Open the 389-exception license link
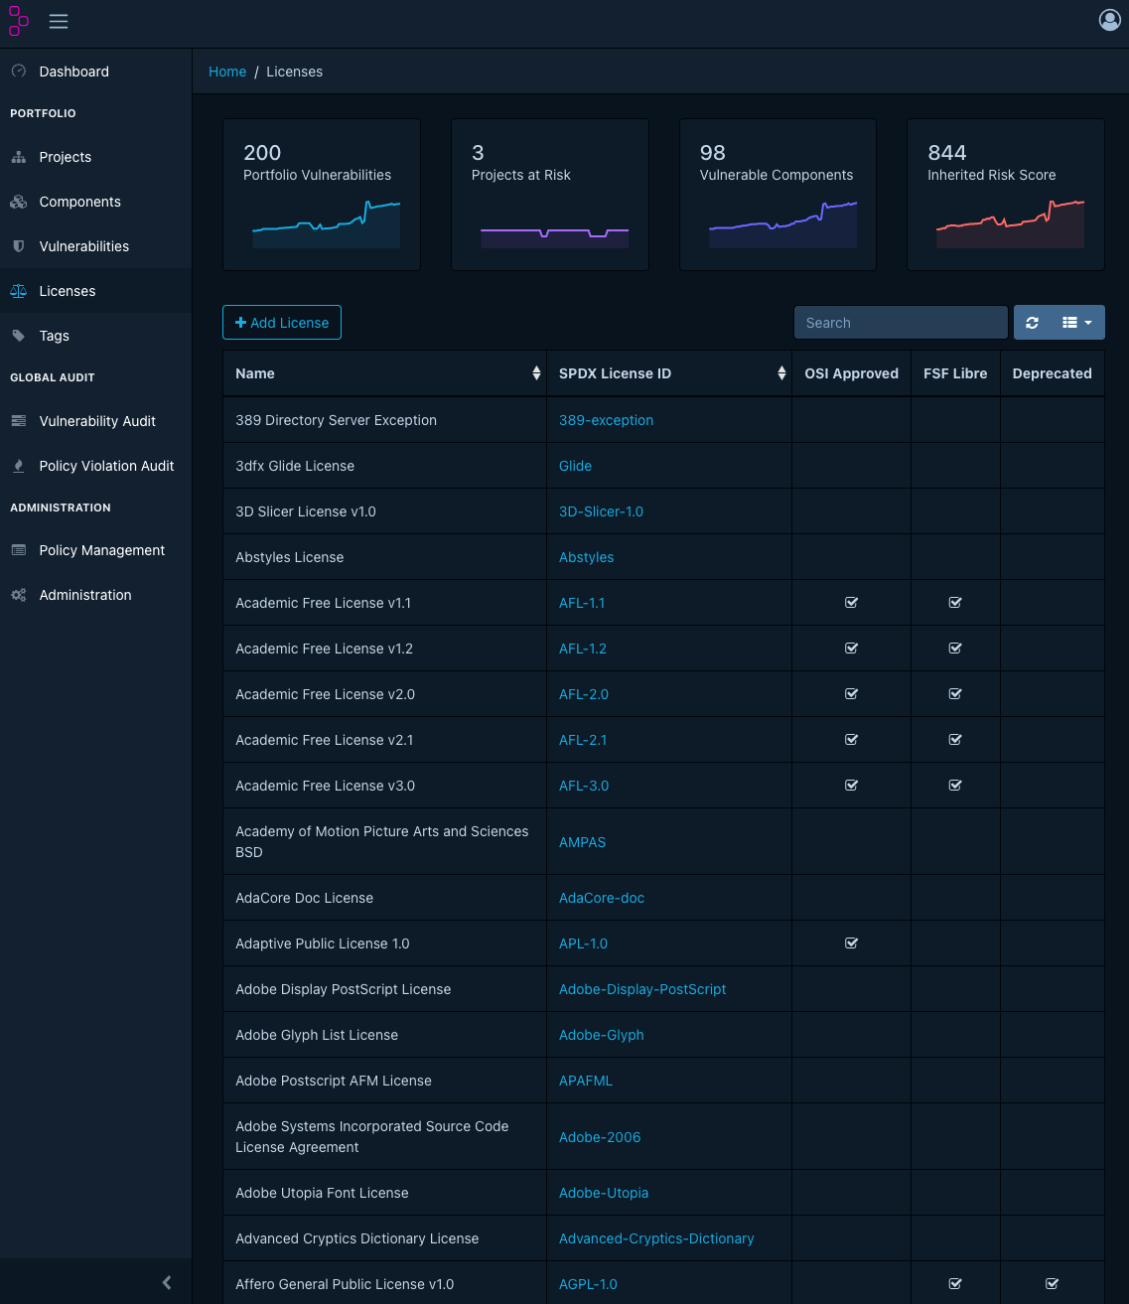This screenshot has height=1304, width=1129. (606, 420)
